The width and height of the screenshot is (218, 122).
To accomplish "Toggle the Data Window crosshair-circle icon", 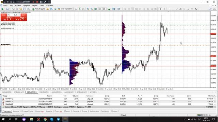I will 17,9.
